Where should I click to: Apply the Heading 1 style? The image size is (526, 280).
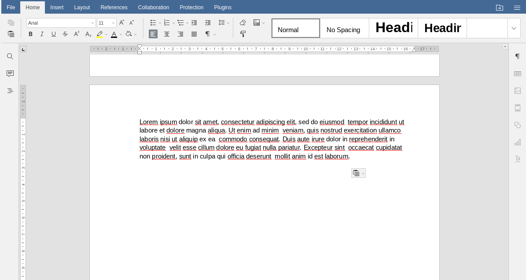coord(394,28)
